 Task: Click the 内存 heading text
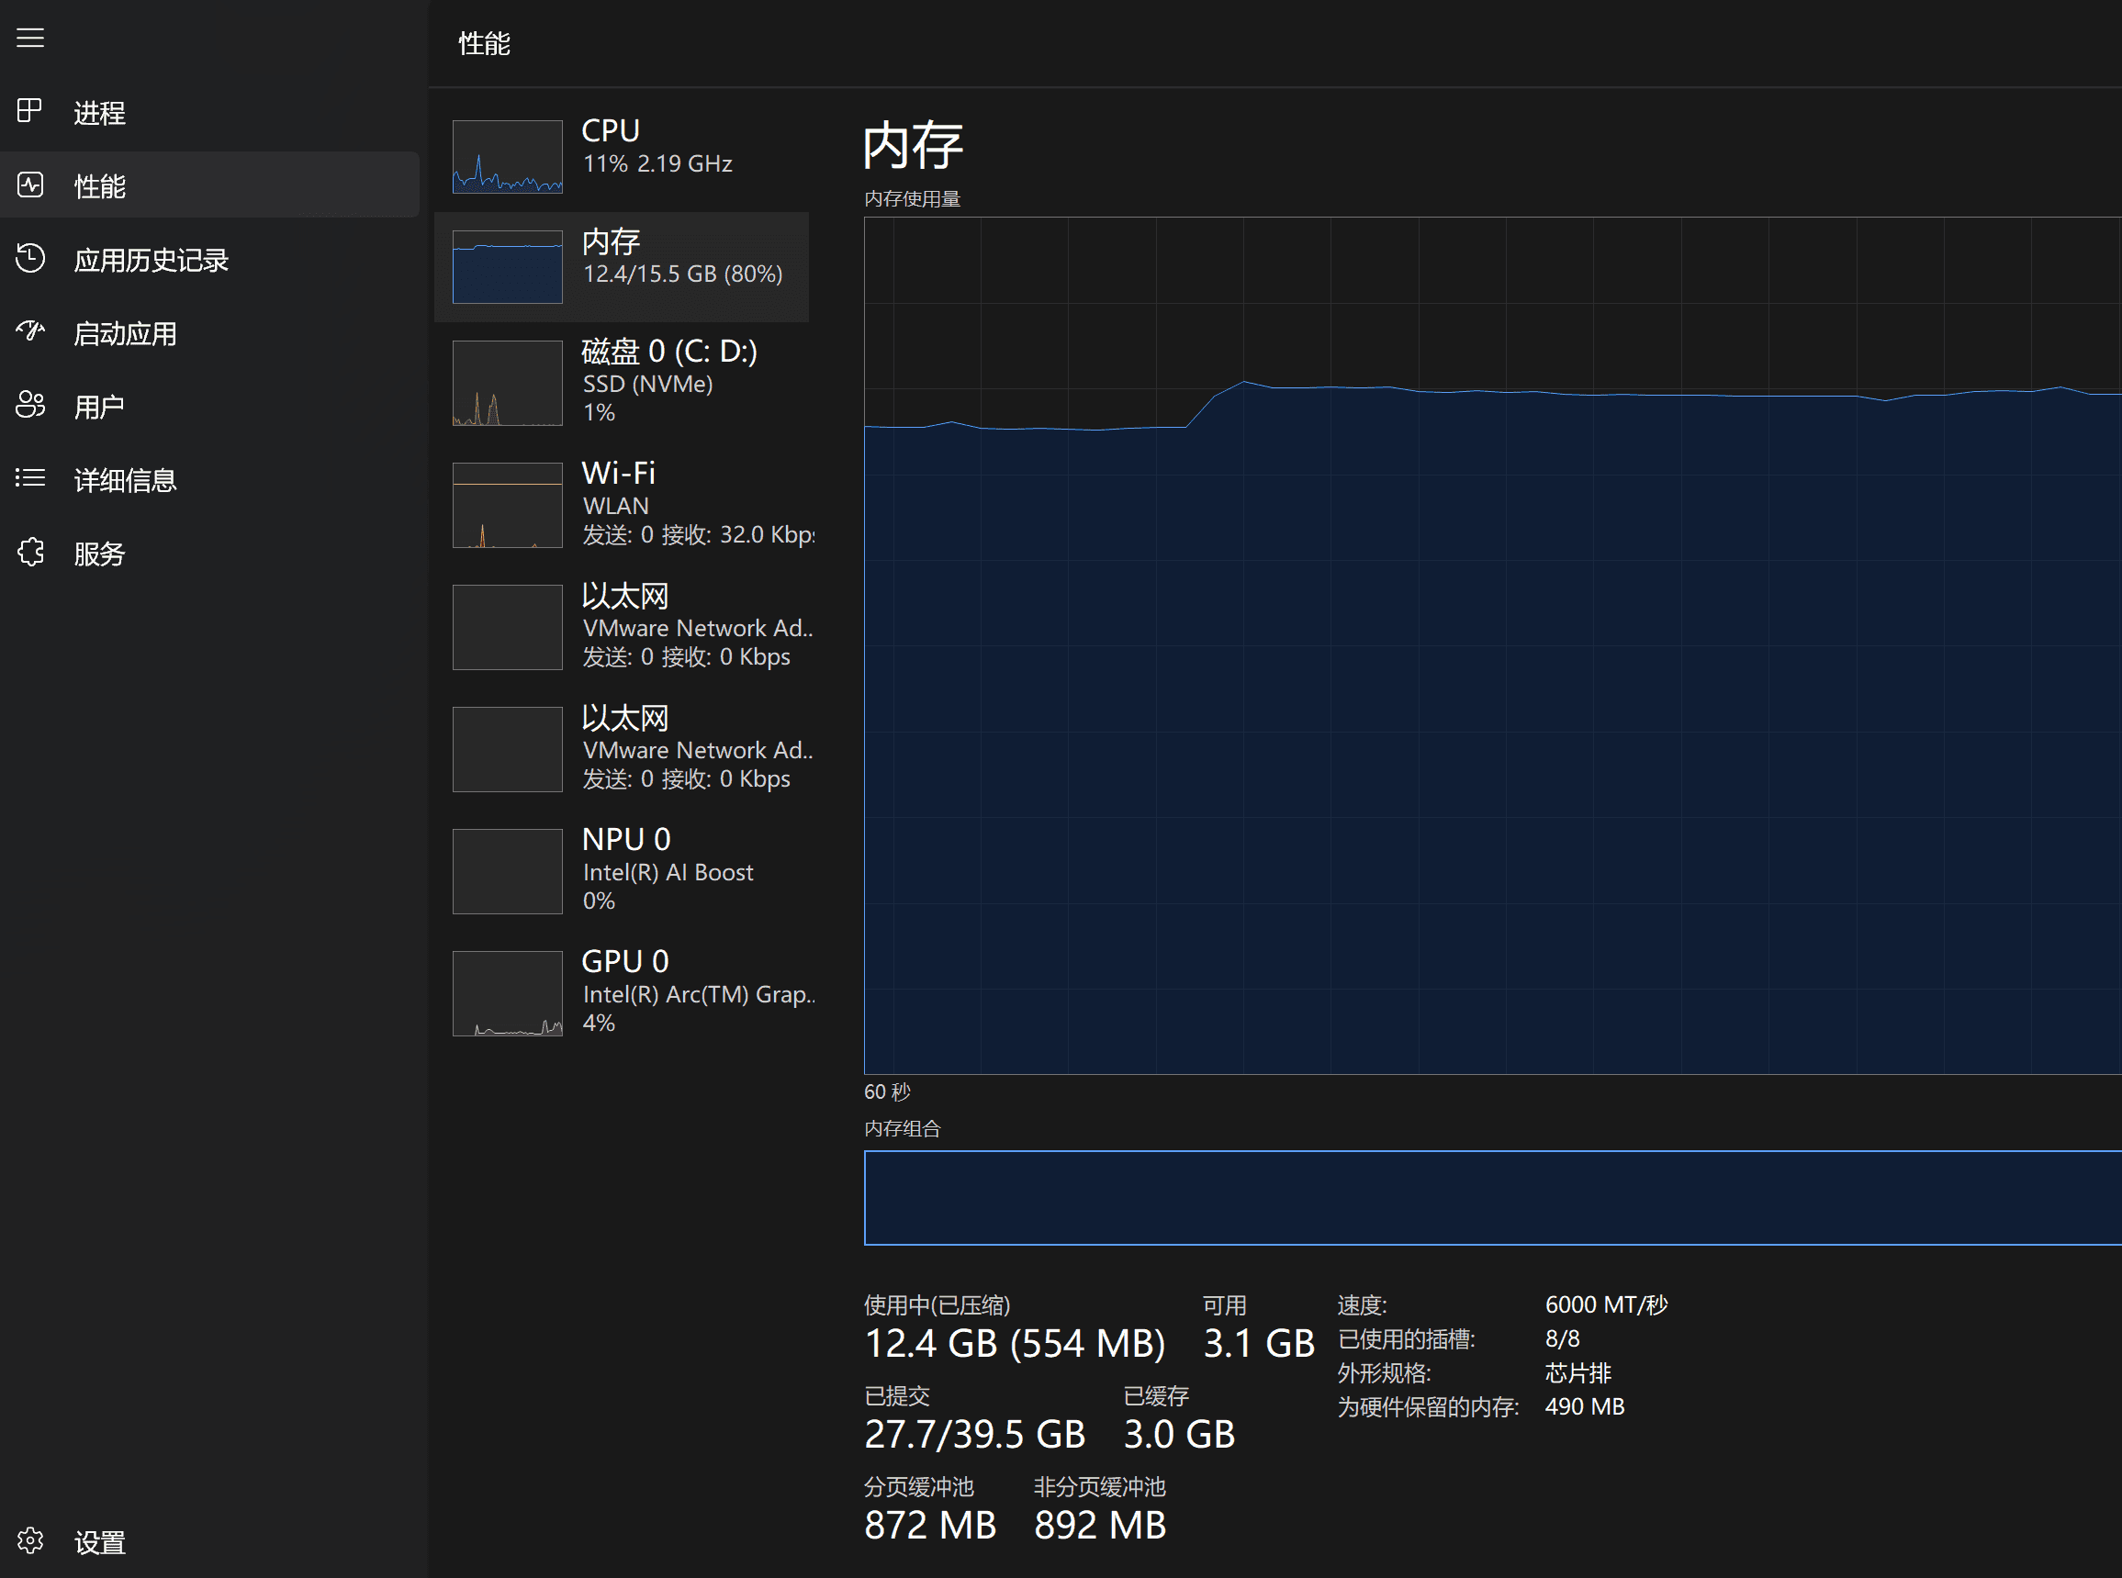[913, 145]
